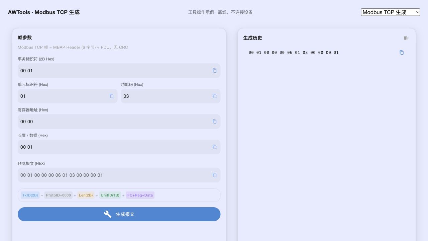Copy the unit identifier value
Viewport: 428px width, 241px height.
tap(112, 96)
